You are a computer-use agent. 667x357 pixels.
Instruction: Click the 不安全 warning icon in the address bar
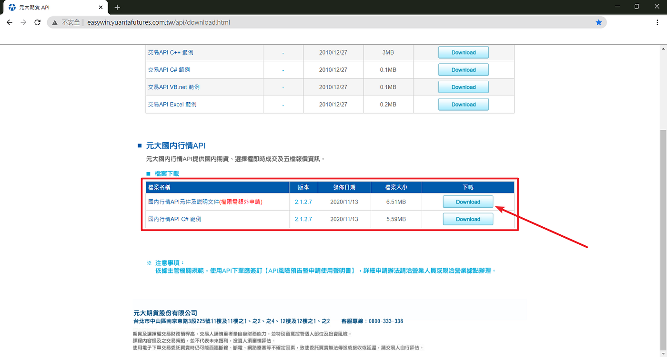(x=55, y=22)
